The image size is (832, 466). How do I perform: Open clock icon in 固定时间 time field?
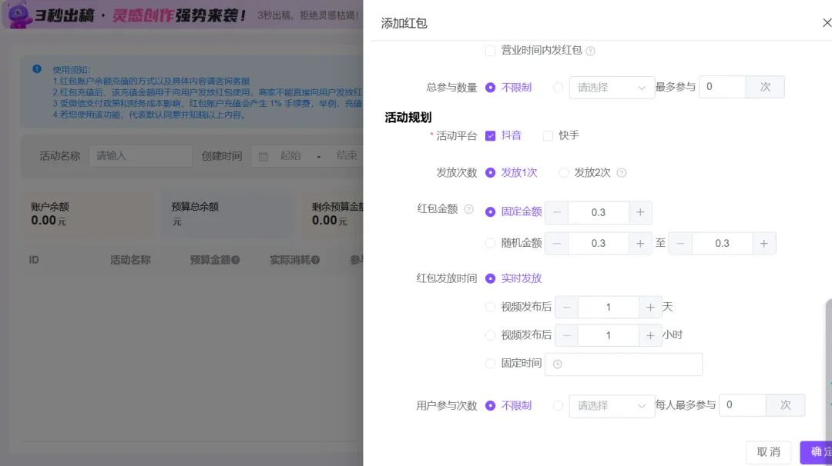[x=556, y=364]
